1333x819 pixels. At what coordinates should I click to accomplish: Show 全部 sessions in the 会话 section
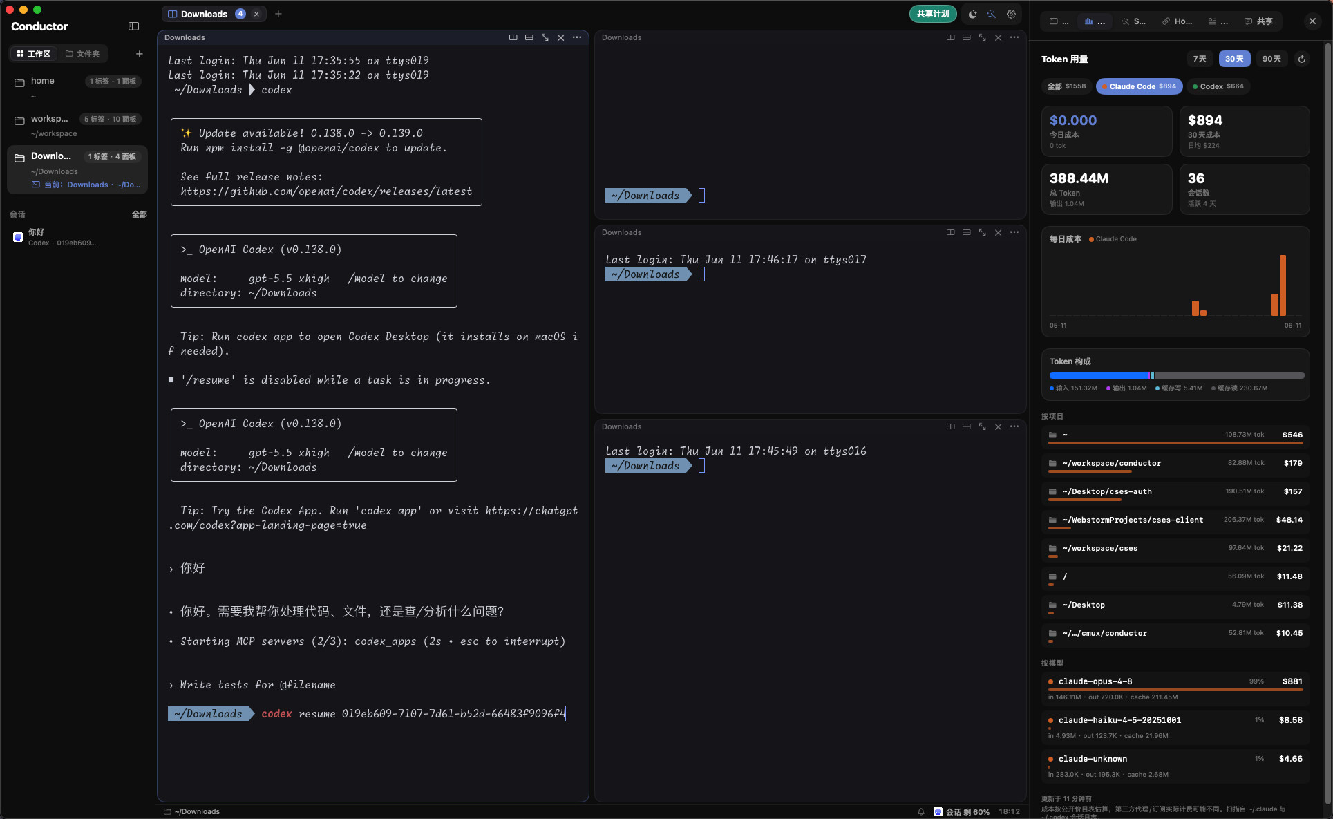(x=140, y=214)
